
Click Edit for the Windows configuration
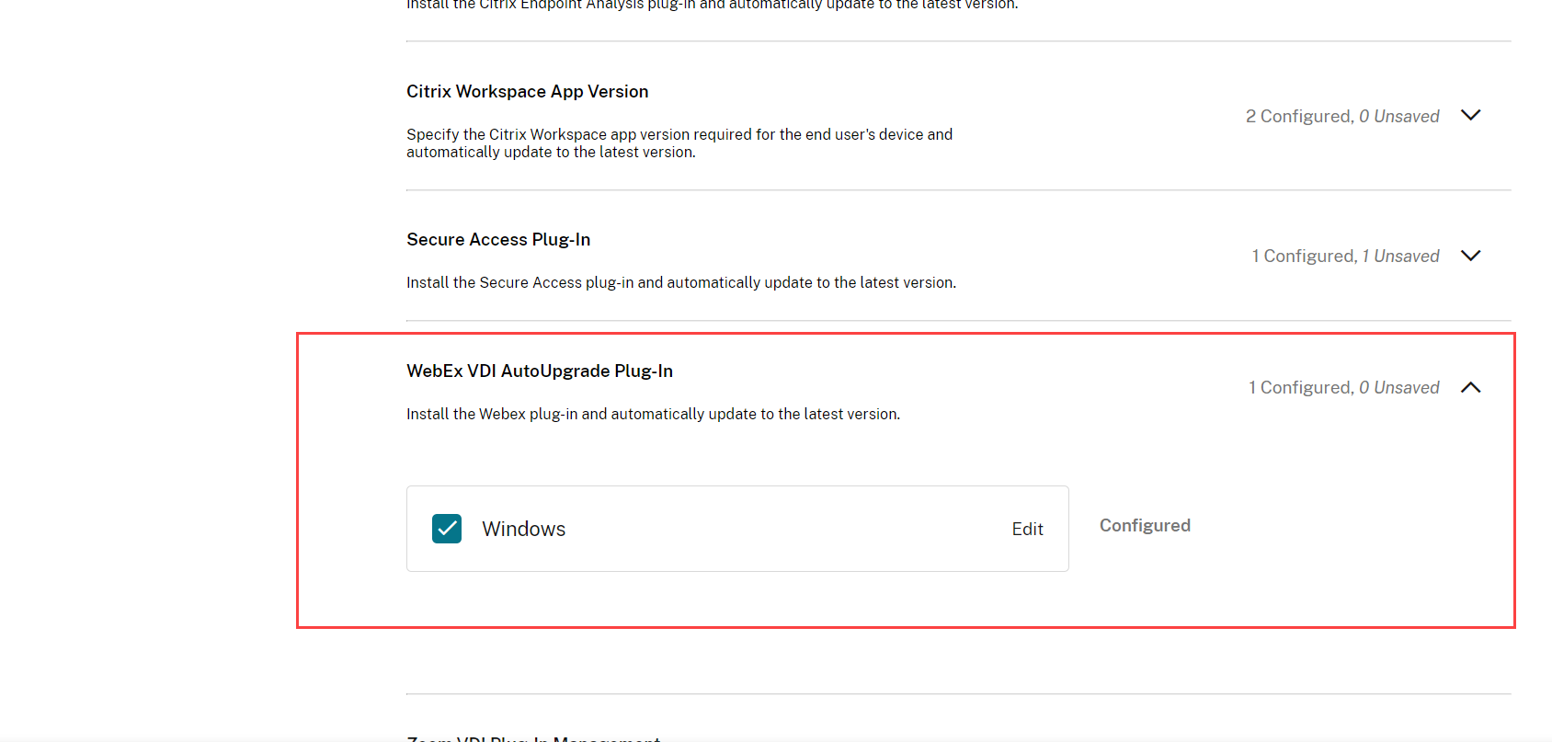tap(1027, 529)
